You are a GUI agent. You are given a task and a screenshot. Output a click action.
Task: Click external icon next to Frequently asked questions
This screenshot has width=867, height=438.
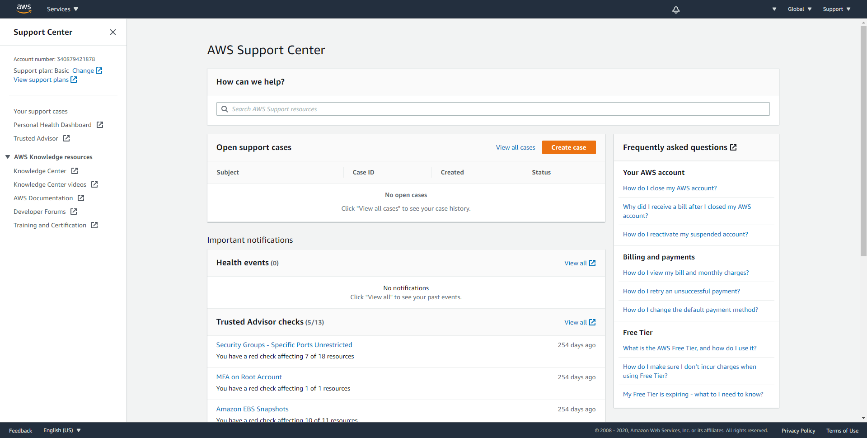click(733, 147)
